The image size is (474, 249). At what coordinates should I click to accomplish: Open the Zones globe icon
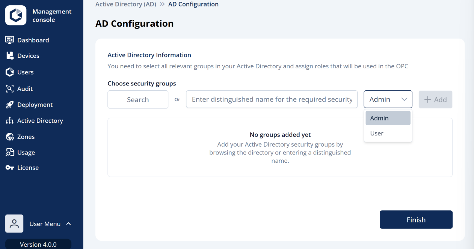coord(10,137)
